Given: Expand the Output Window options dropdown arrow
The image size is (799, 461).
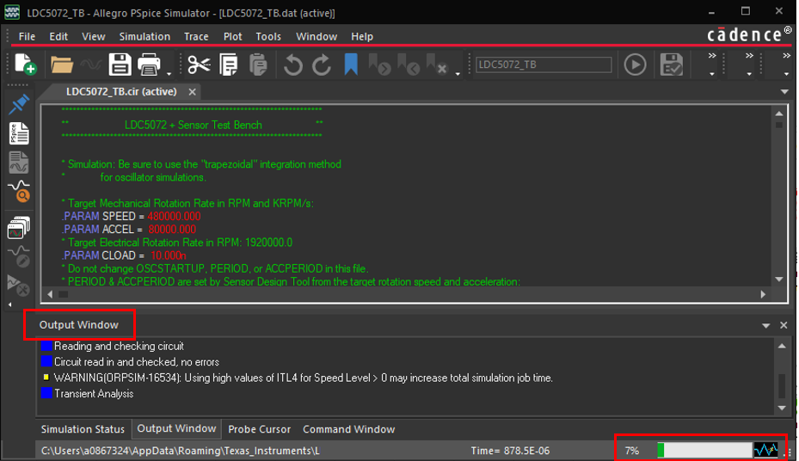Looking at the screenshot, I should coord(765,326).
